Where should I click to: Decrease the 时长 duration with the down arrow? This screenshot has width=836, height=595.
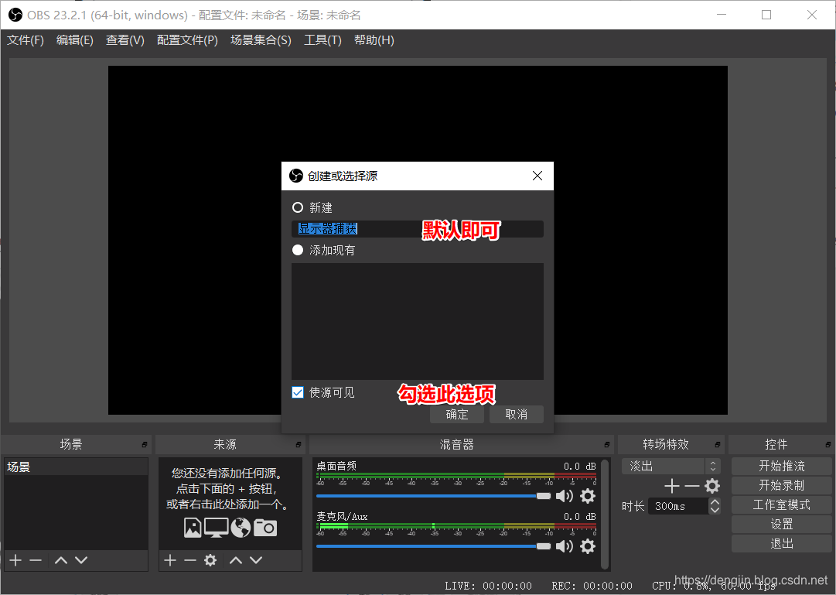pyautogui.click(x=715, y=510)
